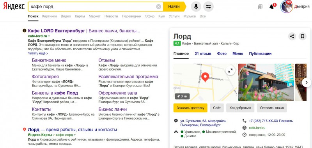The width and height of the screenshot is (312, 148).
Task: Open the cafe building exterior photo
Action: [266, 82]
